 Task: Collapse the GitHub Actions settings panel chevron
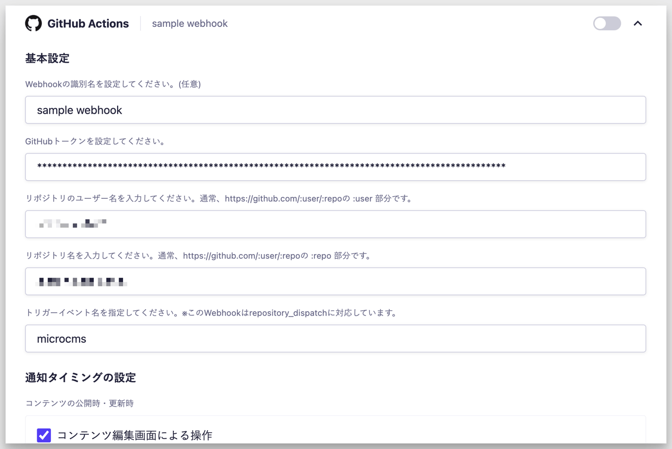[638, 23]
